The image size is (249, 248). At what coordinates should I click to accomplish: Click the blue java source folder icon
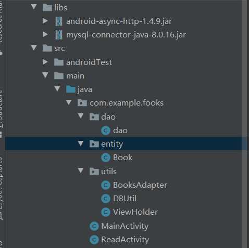click(x=71, y=89)
